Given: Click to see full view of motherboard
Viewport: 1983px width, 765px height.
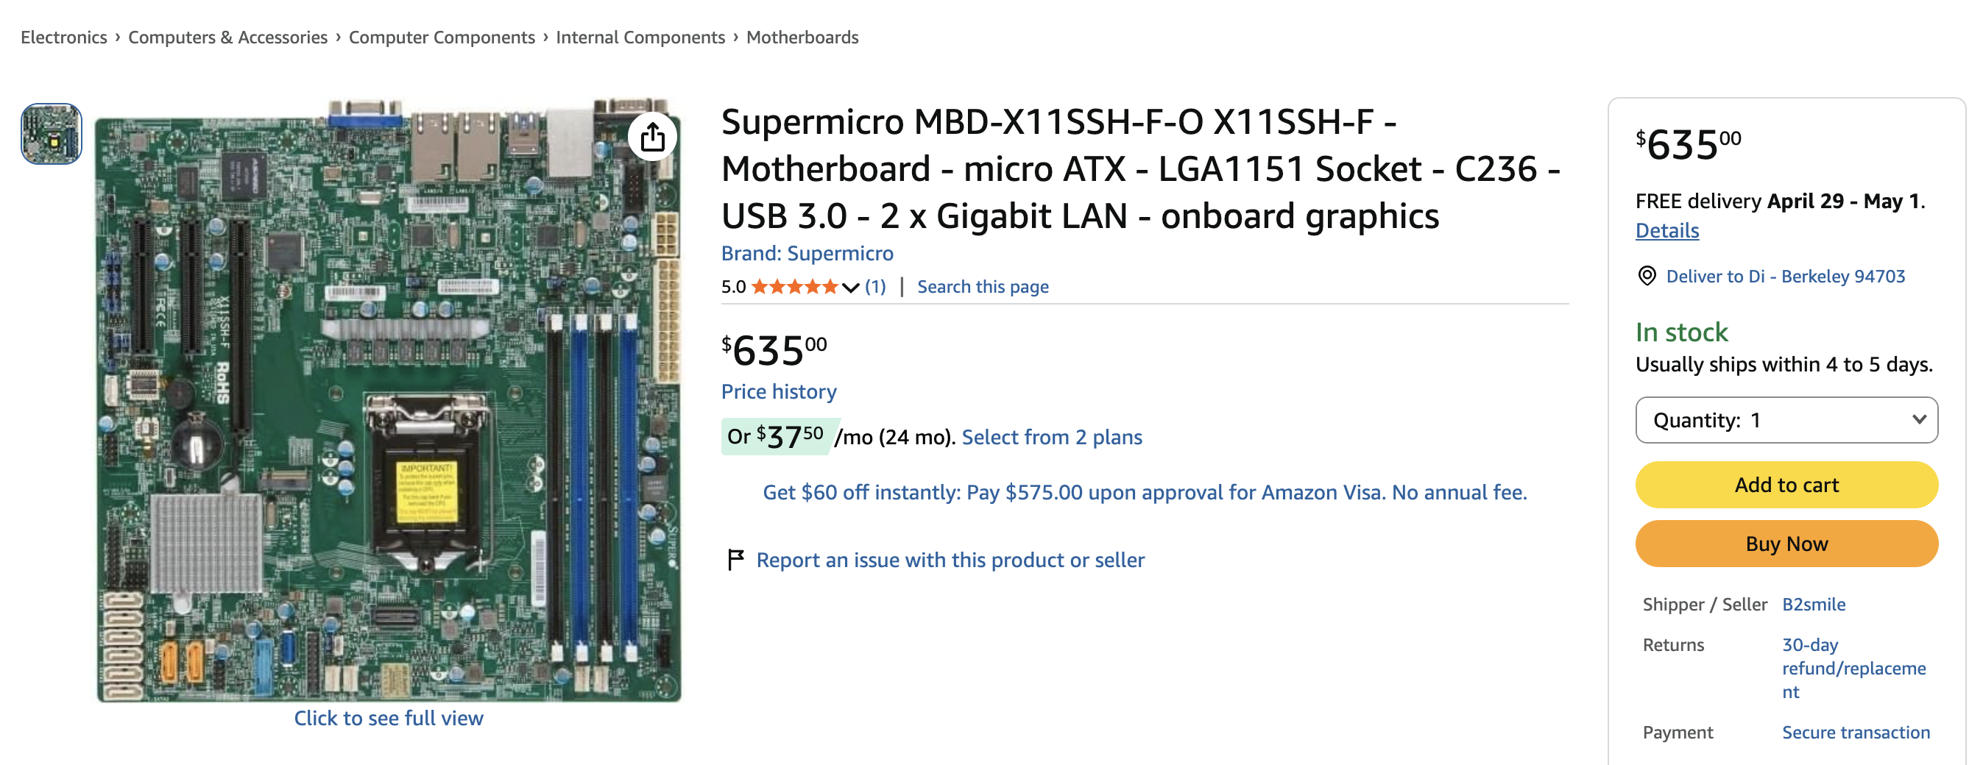Looking at the screenshot, I should (x=389, y=717).
